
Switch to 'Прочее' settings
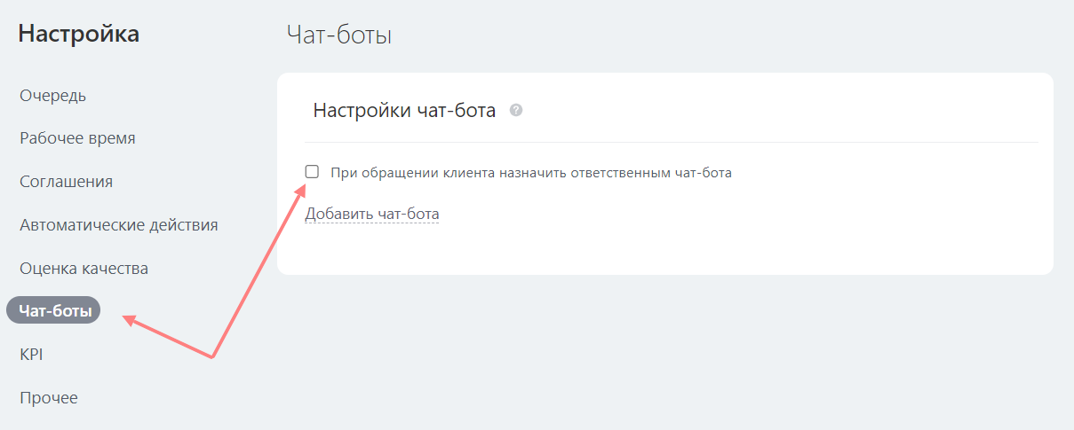(x=49, y=397)
